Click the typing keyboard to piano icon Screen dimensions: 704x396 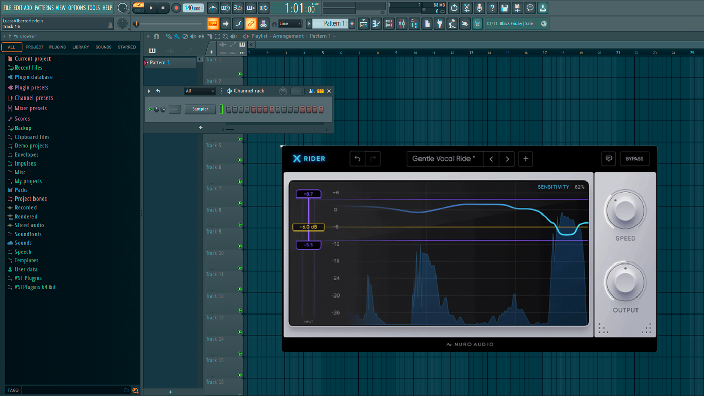[x=213, y=23]
